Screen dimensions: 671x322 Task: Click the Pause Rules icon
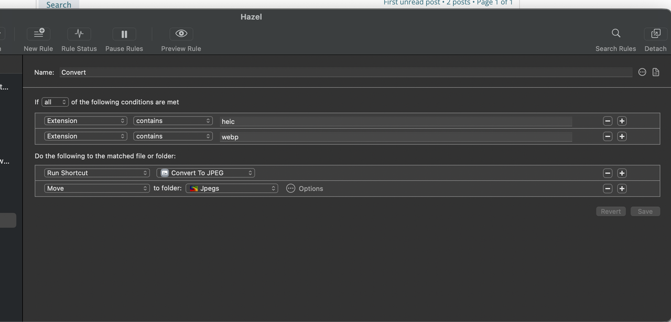(124, 34)
